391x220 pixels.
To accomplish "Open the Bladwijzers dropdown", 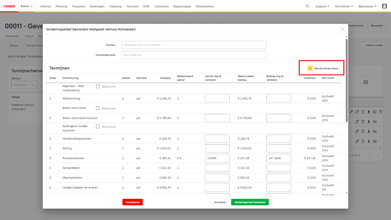I will [367, 6].
